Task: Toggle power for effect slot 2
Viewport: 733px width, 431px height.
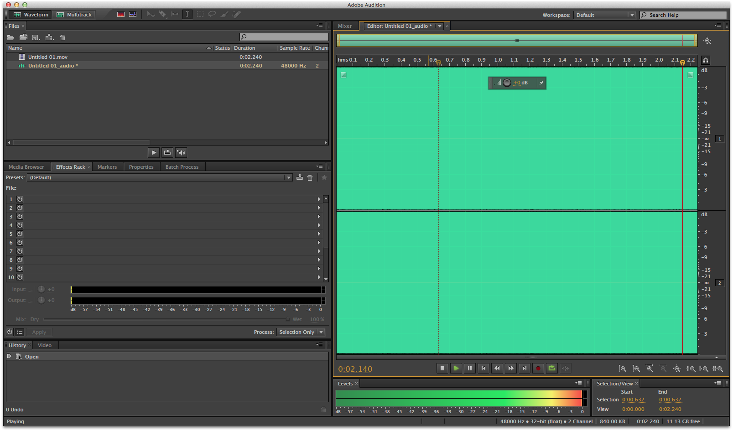Action: click(20, 208)
